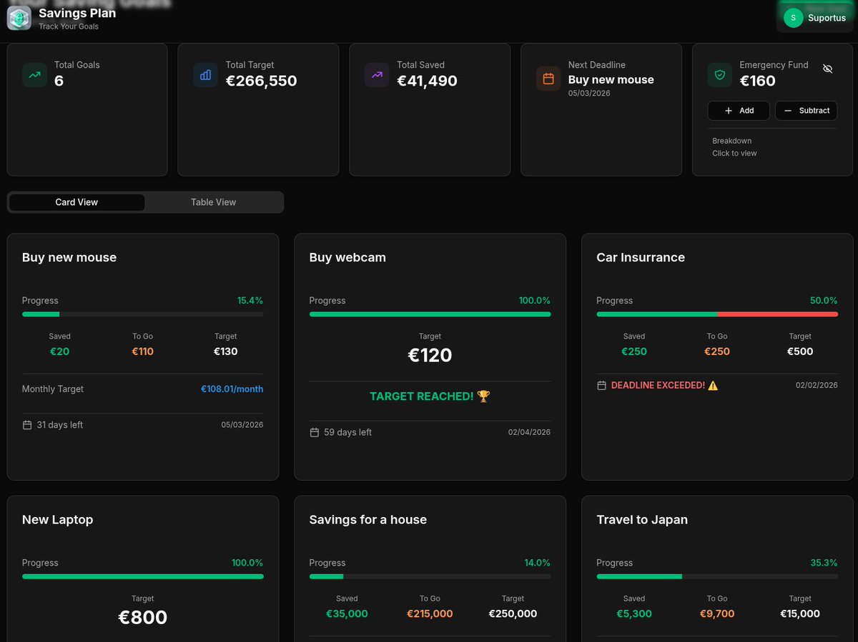Click Buy webcam progress bar
This screenshot has height=642, width=858.
[430, 314]
